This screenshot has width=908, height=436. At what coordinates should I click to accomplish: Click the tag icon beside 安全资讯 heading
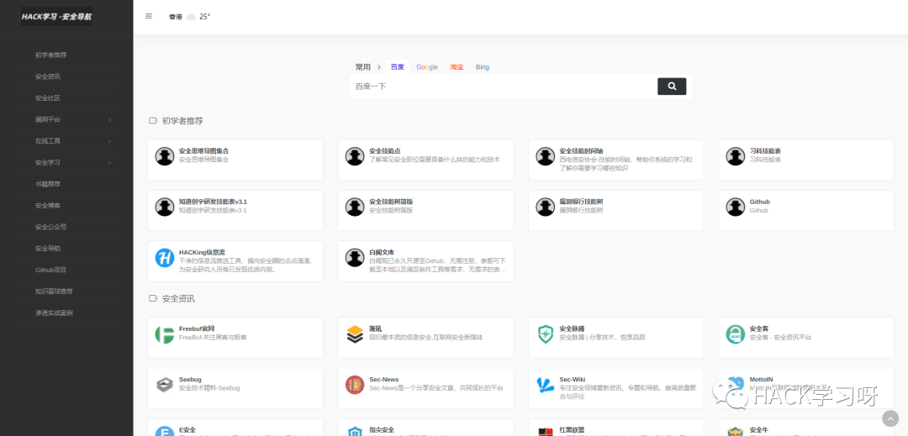[x=153, y=298]
